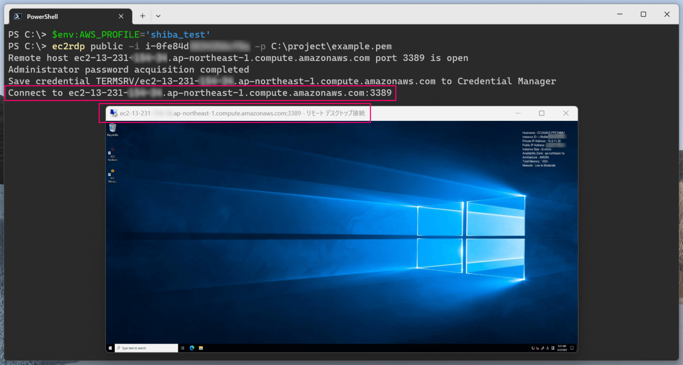The height and width of the screenshot is (365, 683).
Task: Click the Show desktop button at the taskbar end
Action: [575, 348]
